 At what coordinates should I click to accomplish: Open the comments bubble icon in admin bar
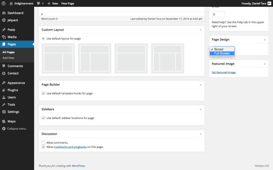38,3
